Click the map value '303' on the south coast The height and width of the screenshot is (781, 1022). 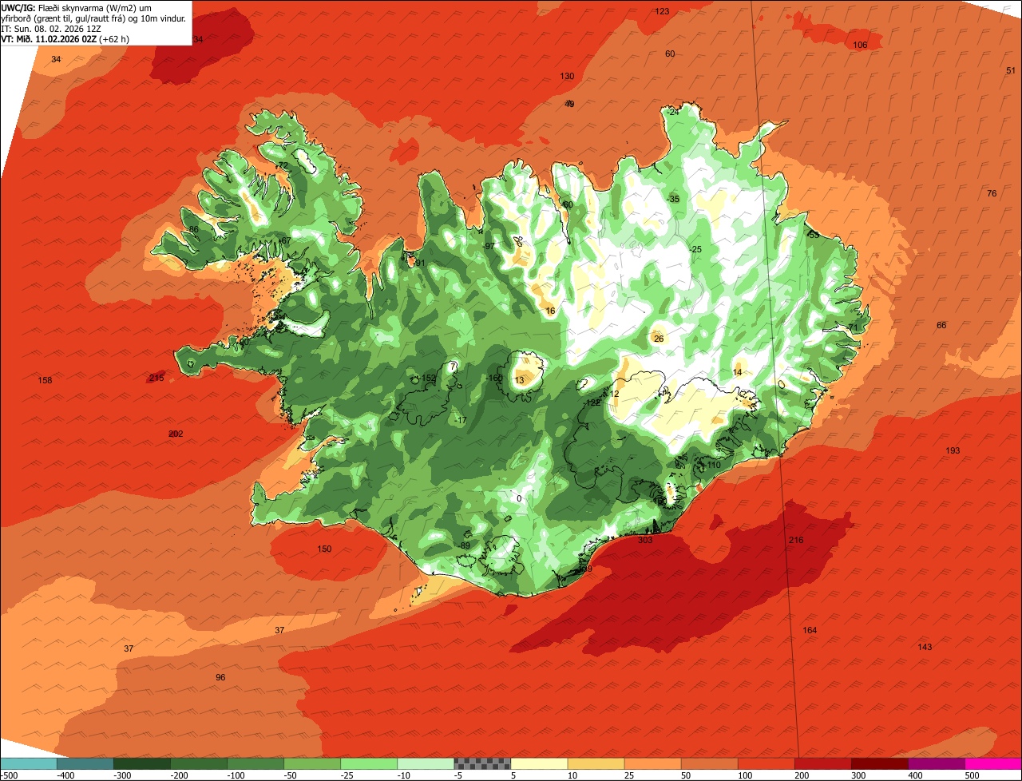point(645,541)
